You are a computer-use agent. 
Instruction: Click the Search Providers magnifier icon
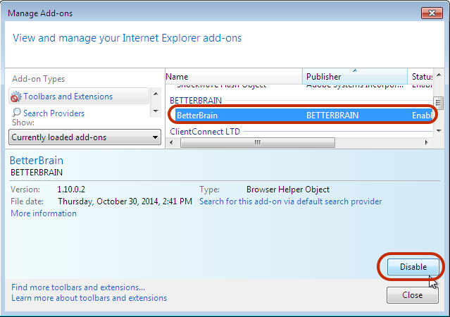[x=16, y=113]
